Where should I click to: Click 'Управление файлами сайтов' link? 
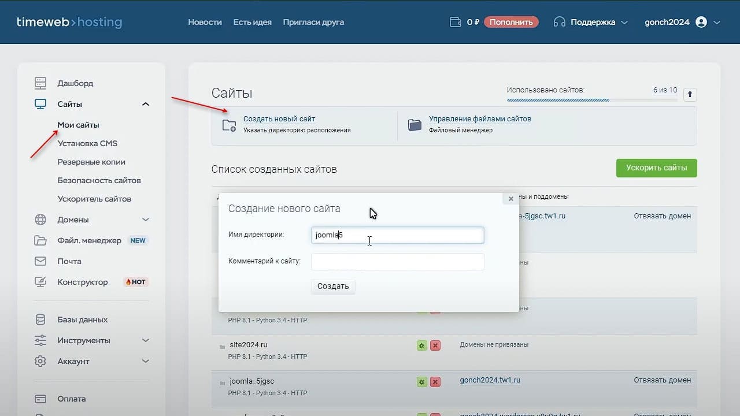[480, 119]
